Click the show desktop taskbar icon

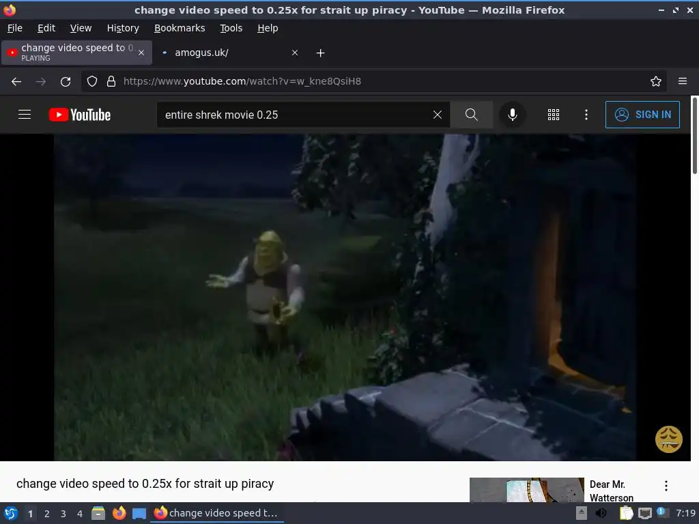(x=139, y=514)
